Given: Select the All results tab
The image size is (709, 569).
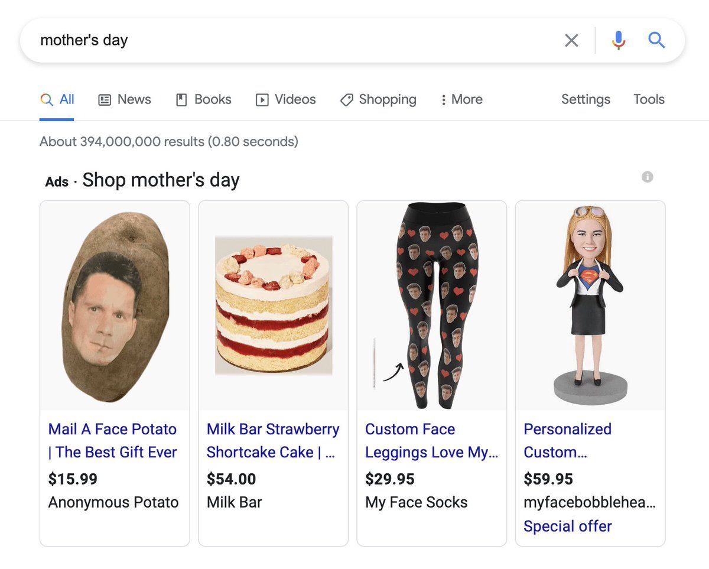Looking at the screenshot, I should pos(57,99).
